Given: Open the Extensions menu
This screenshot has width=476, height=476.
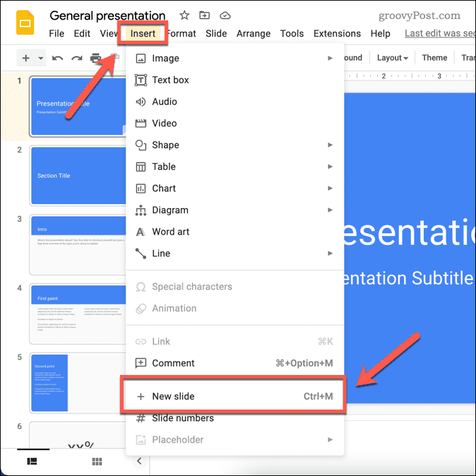Looking at the screenshot, I should (x=337, y=33).
